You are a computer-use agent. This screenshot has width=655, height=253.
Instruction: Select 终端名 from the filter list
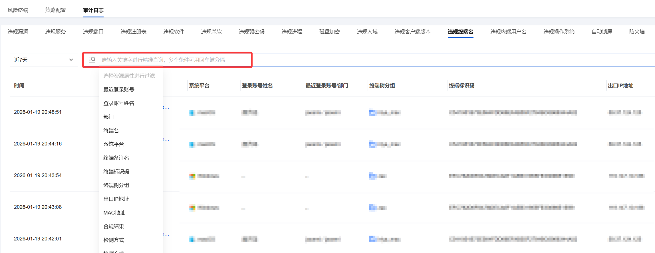click(111, 131)
